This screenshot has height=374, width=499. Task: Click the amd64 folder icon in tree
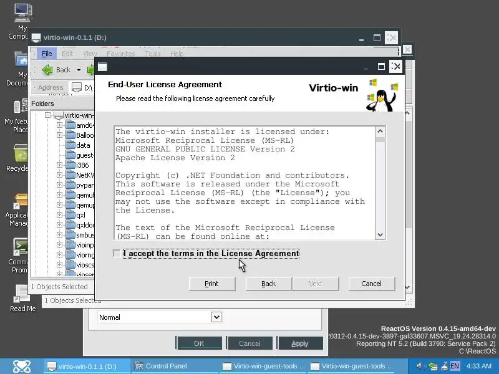[x=70, y=125]
